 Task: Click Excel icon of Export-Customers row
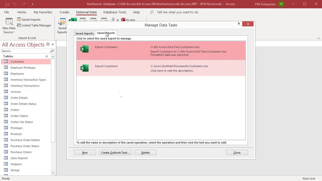(x=85, y=68)
